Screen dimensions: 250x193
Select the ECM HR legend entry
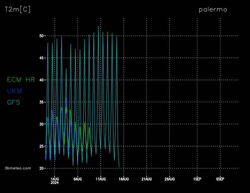(x=21, y=80)
